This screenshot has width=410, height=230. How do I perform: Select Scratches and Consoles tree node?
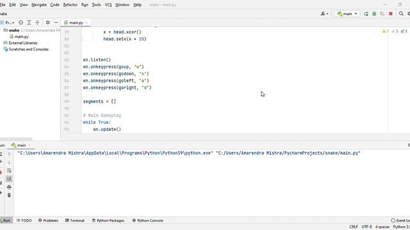tap(26, 49)
